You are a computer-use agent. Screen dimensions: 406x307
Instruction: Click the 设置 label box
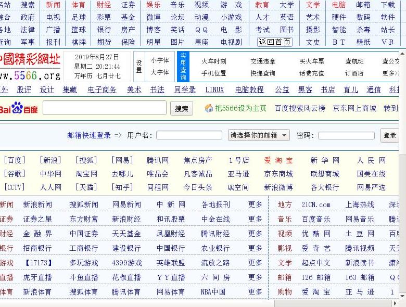[x=139, y=67]
